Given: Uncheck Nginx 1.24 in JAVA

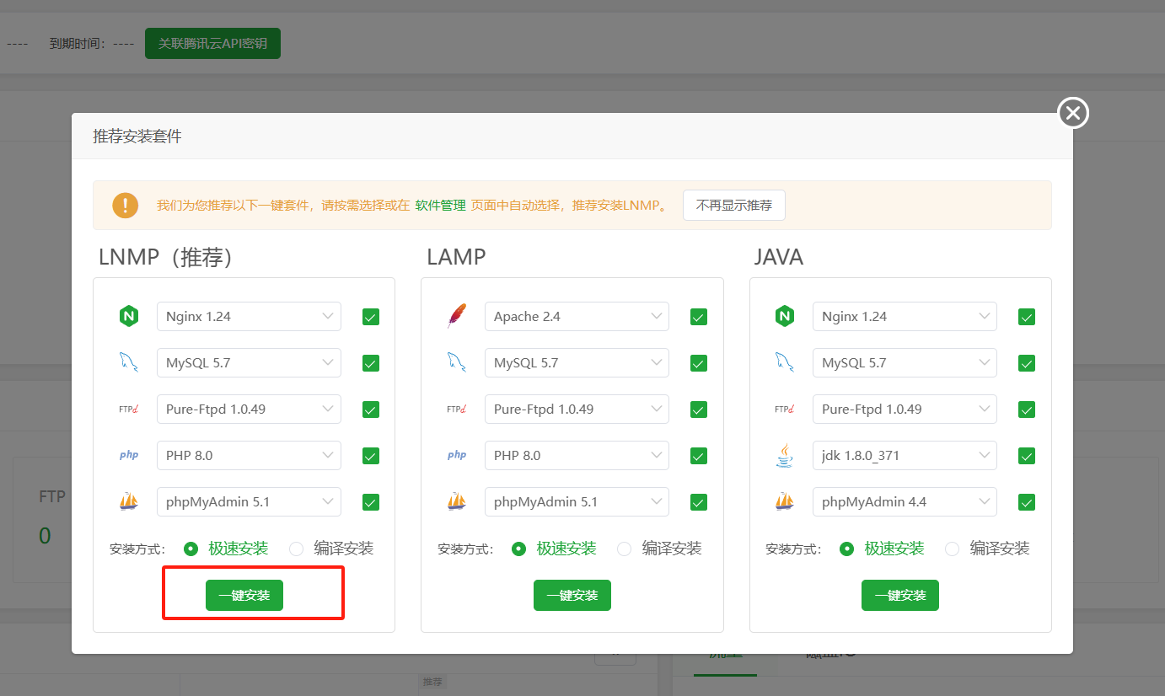Looking at the screenshot, I should point(1027,317).
